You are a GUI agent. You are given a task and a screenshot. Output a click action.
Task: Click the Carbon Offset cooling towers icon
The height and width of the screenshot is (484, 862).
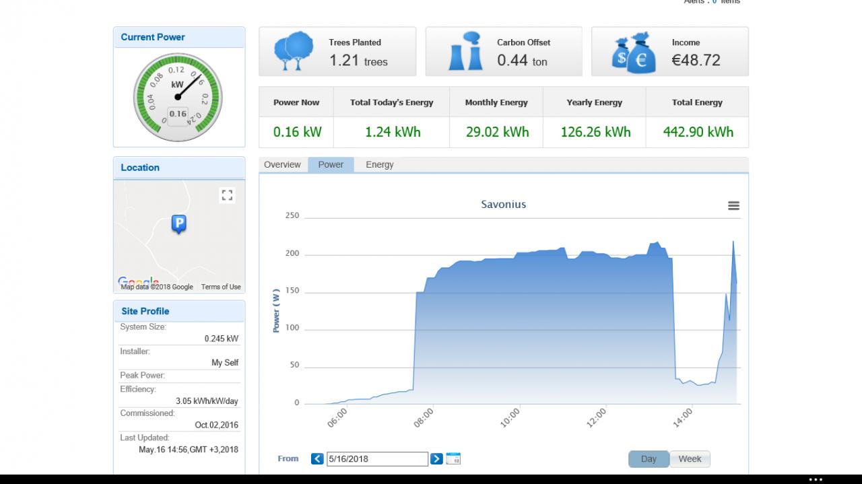click(465, 51)
